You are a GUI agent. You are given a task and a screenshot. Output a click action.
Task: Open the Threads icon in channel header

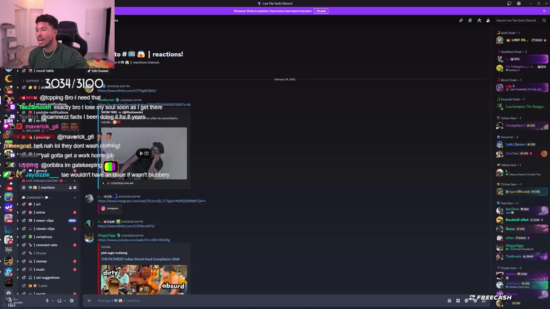click(x=461, y=20)
